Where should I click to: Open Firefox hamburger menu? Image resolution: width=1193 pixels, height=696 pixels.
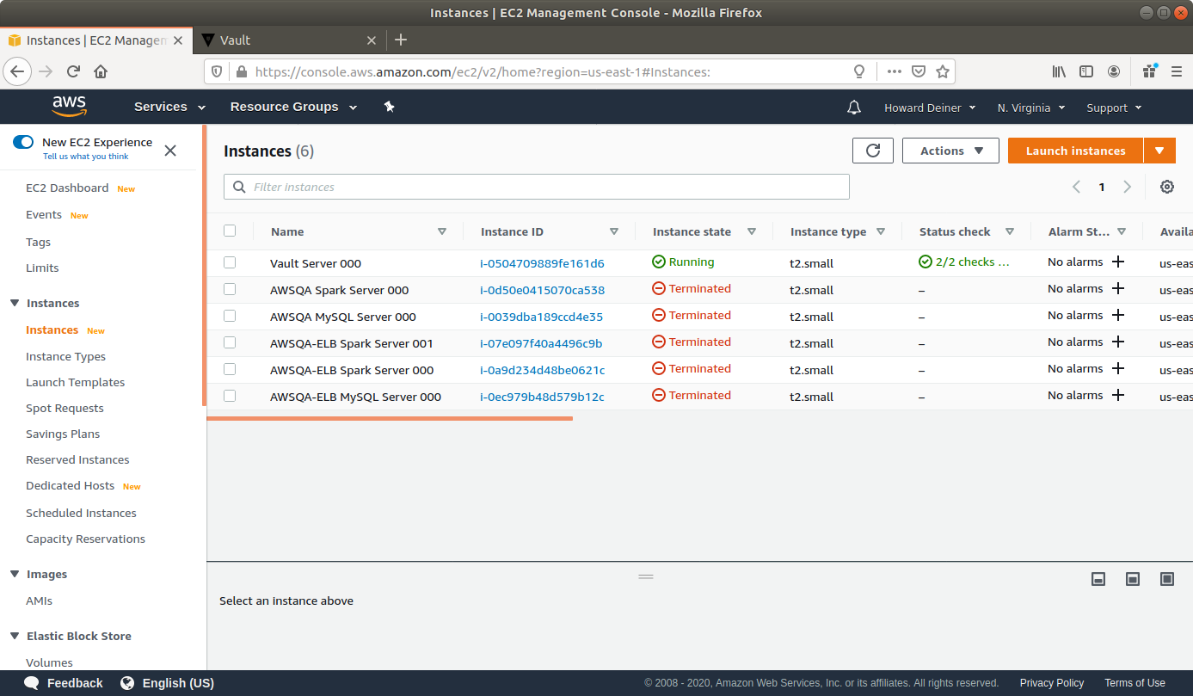1177,71
